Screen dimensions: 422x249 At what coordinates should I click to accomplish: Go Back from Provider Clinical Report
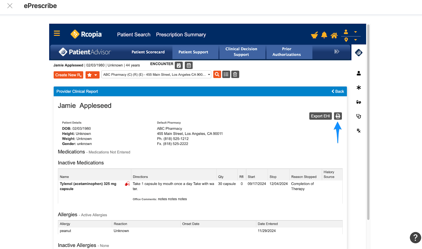pos(338,91)
